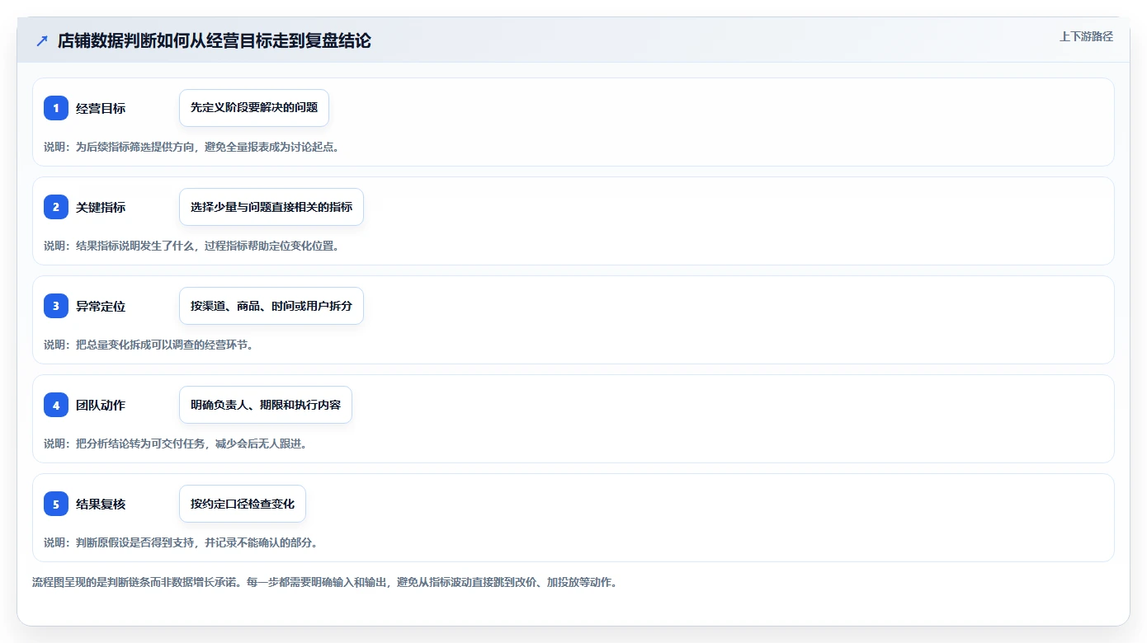The height and width of the screenshot is (643, 1147).
Task: Click the note starting 把分析结论转为可交付任务
Action: (176, 444)
